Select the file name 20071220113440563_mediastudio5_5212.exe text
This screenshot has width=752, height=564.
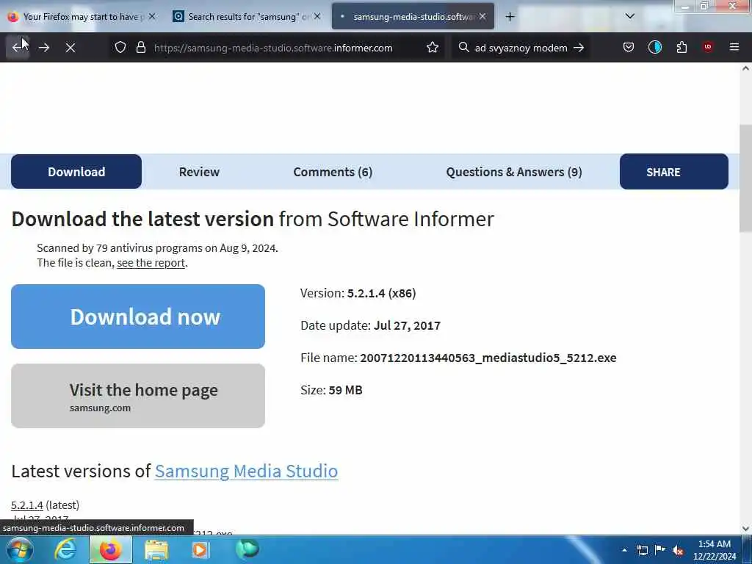coord(488,358)
